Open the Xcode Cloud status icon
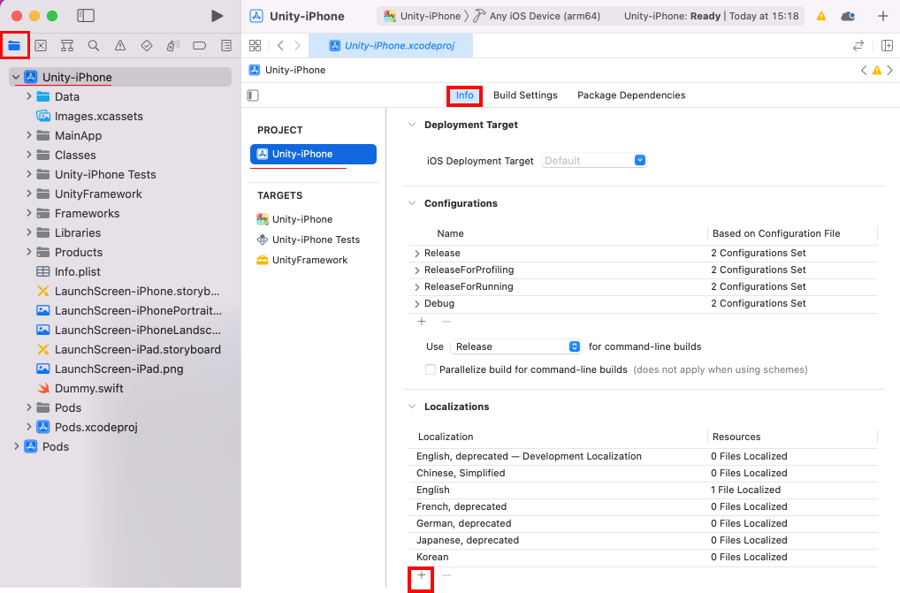 (848, 16)
